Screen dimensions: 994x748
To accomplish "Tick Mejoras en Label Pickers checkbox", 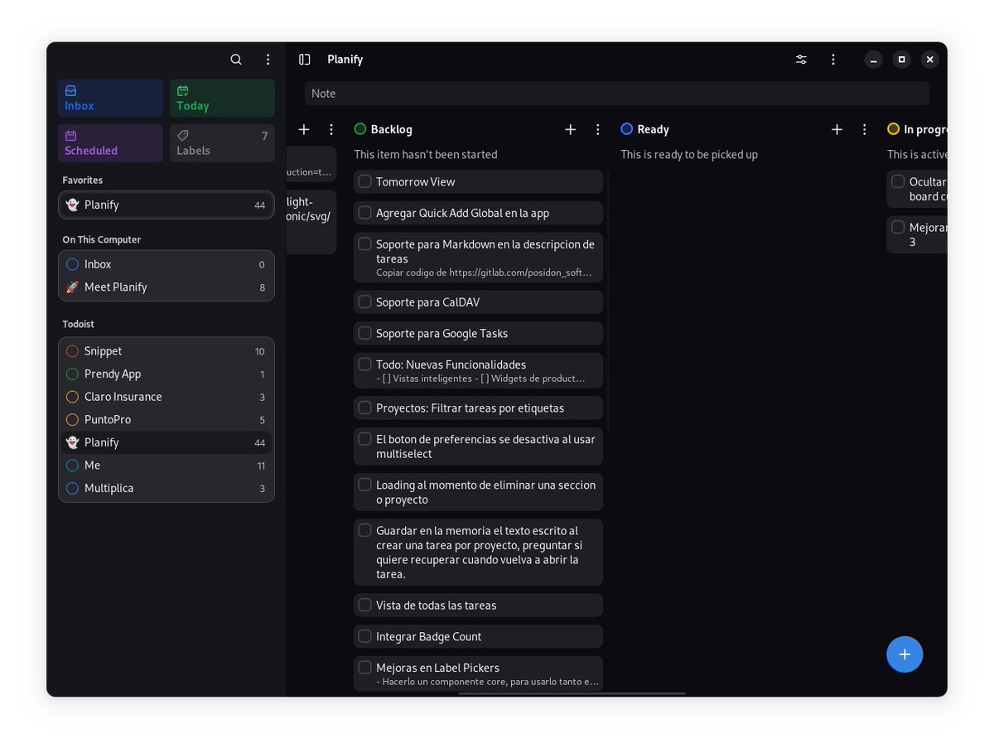I will [x=364, y=667].
